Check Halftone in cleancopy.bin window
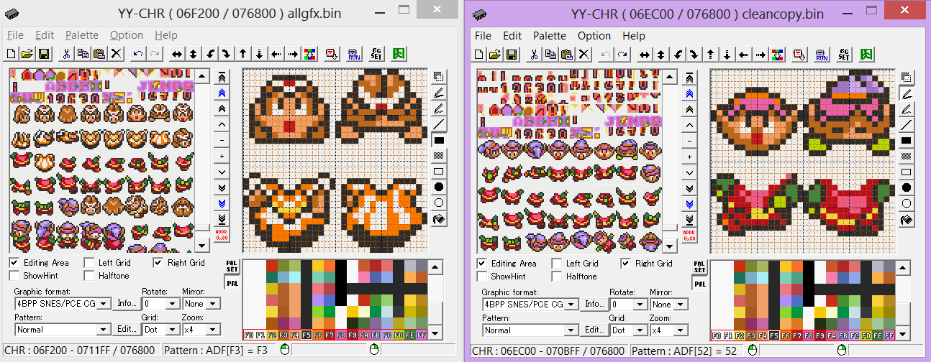The image size is (931, 362). tap(573, 276)
